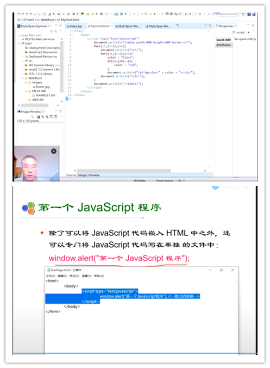Click the editor's horizontal scrollbar

124,171
